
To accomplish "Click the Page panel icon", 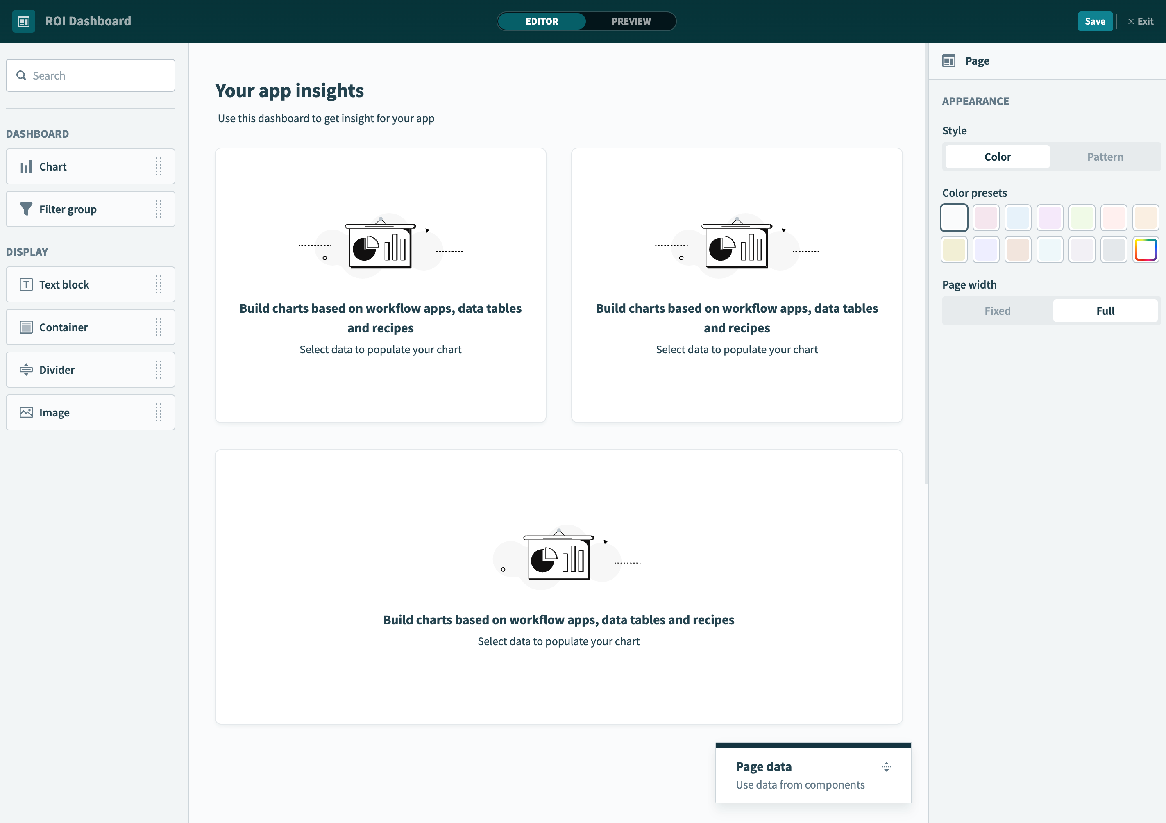I will (x=950, y=61).
